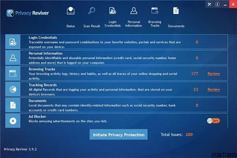Click the Ad Blocker row icon
The image size is (237, 158).
13,121
